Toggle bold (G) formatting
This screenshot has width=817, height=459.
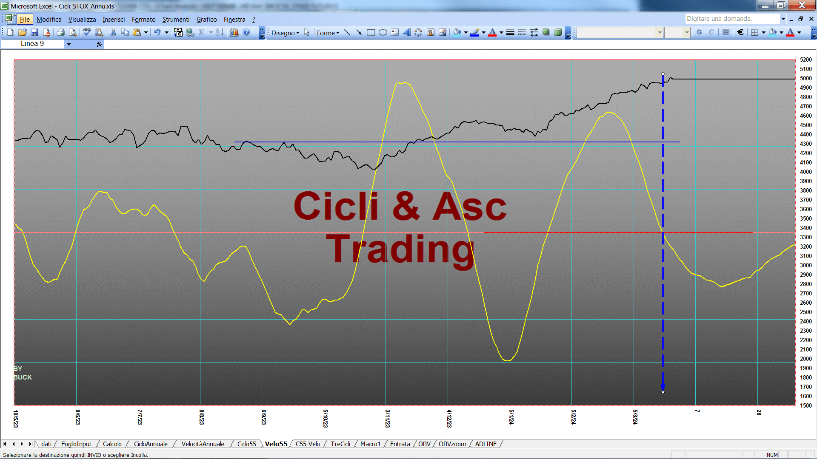[699, 32]
